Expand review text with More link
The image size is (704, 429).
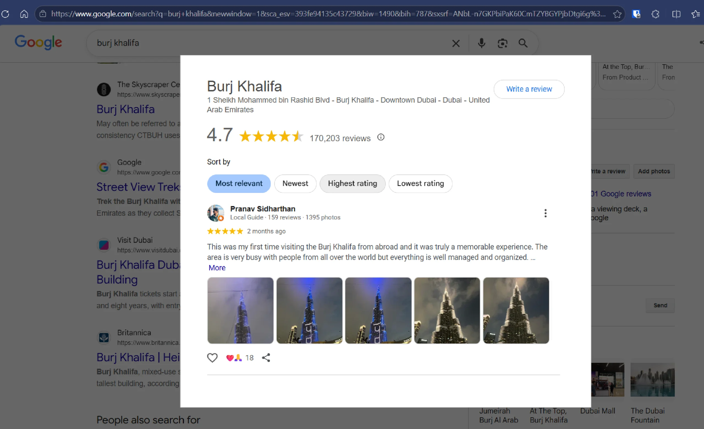(x=217, y=268)
